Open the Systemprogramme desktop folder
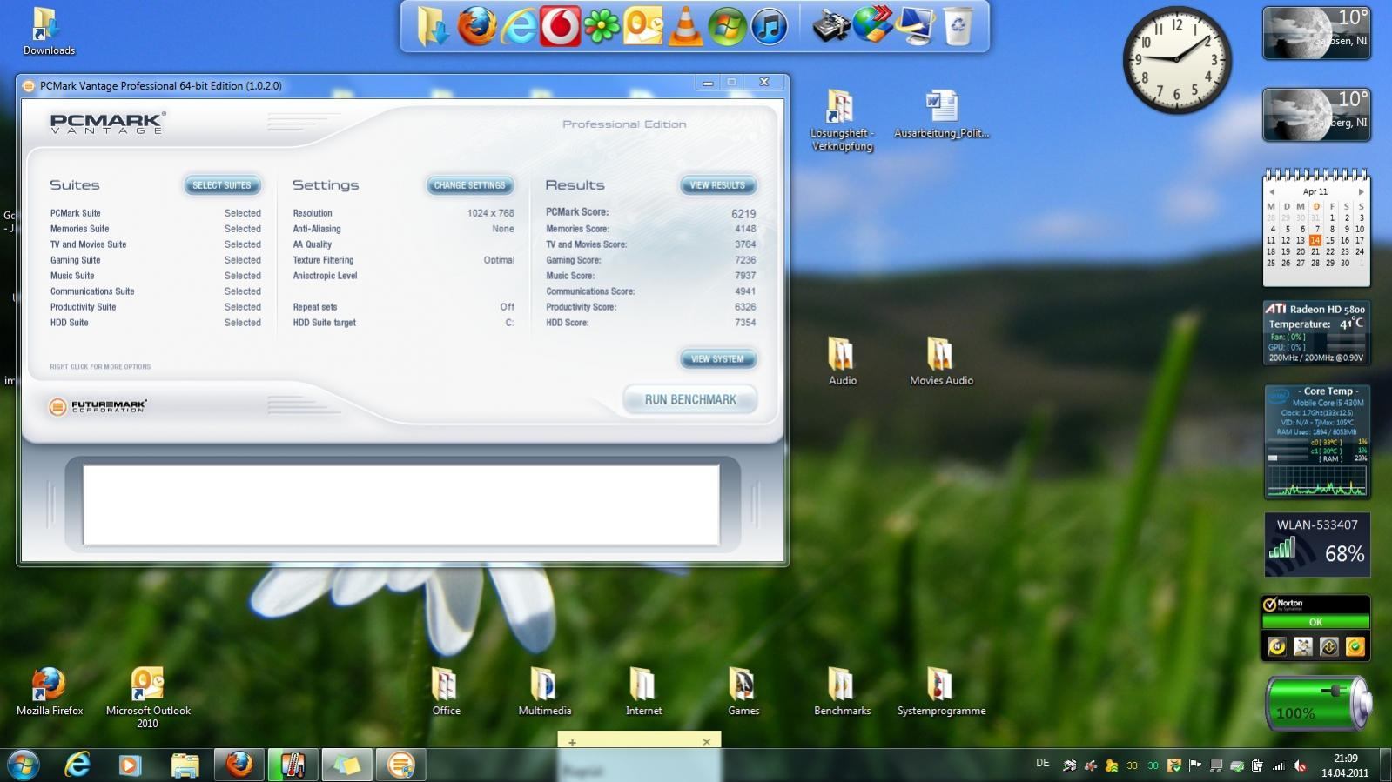The height and width of the screenshot is (782, 1392). [x=941, y=692]
